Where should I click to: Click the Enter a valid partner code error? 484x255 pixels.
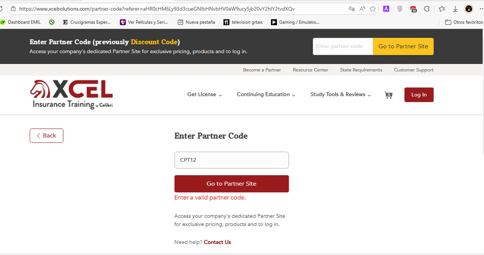click(x=210, y=198)
